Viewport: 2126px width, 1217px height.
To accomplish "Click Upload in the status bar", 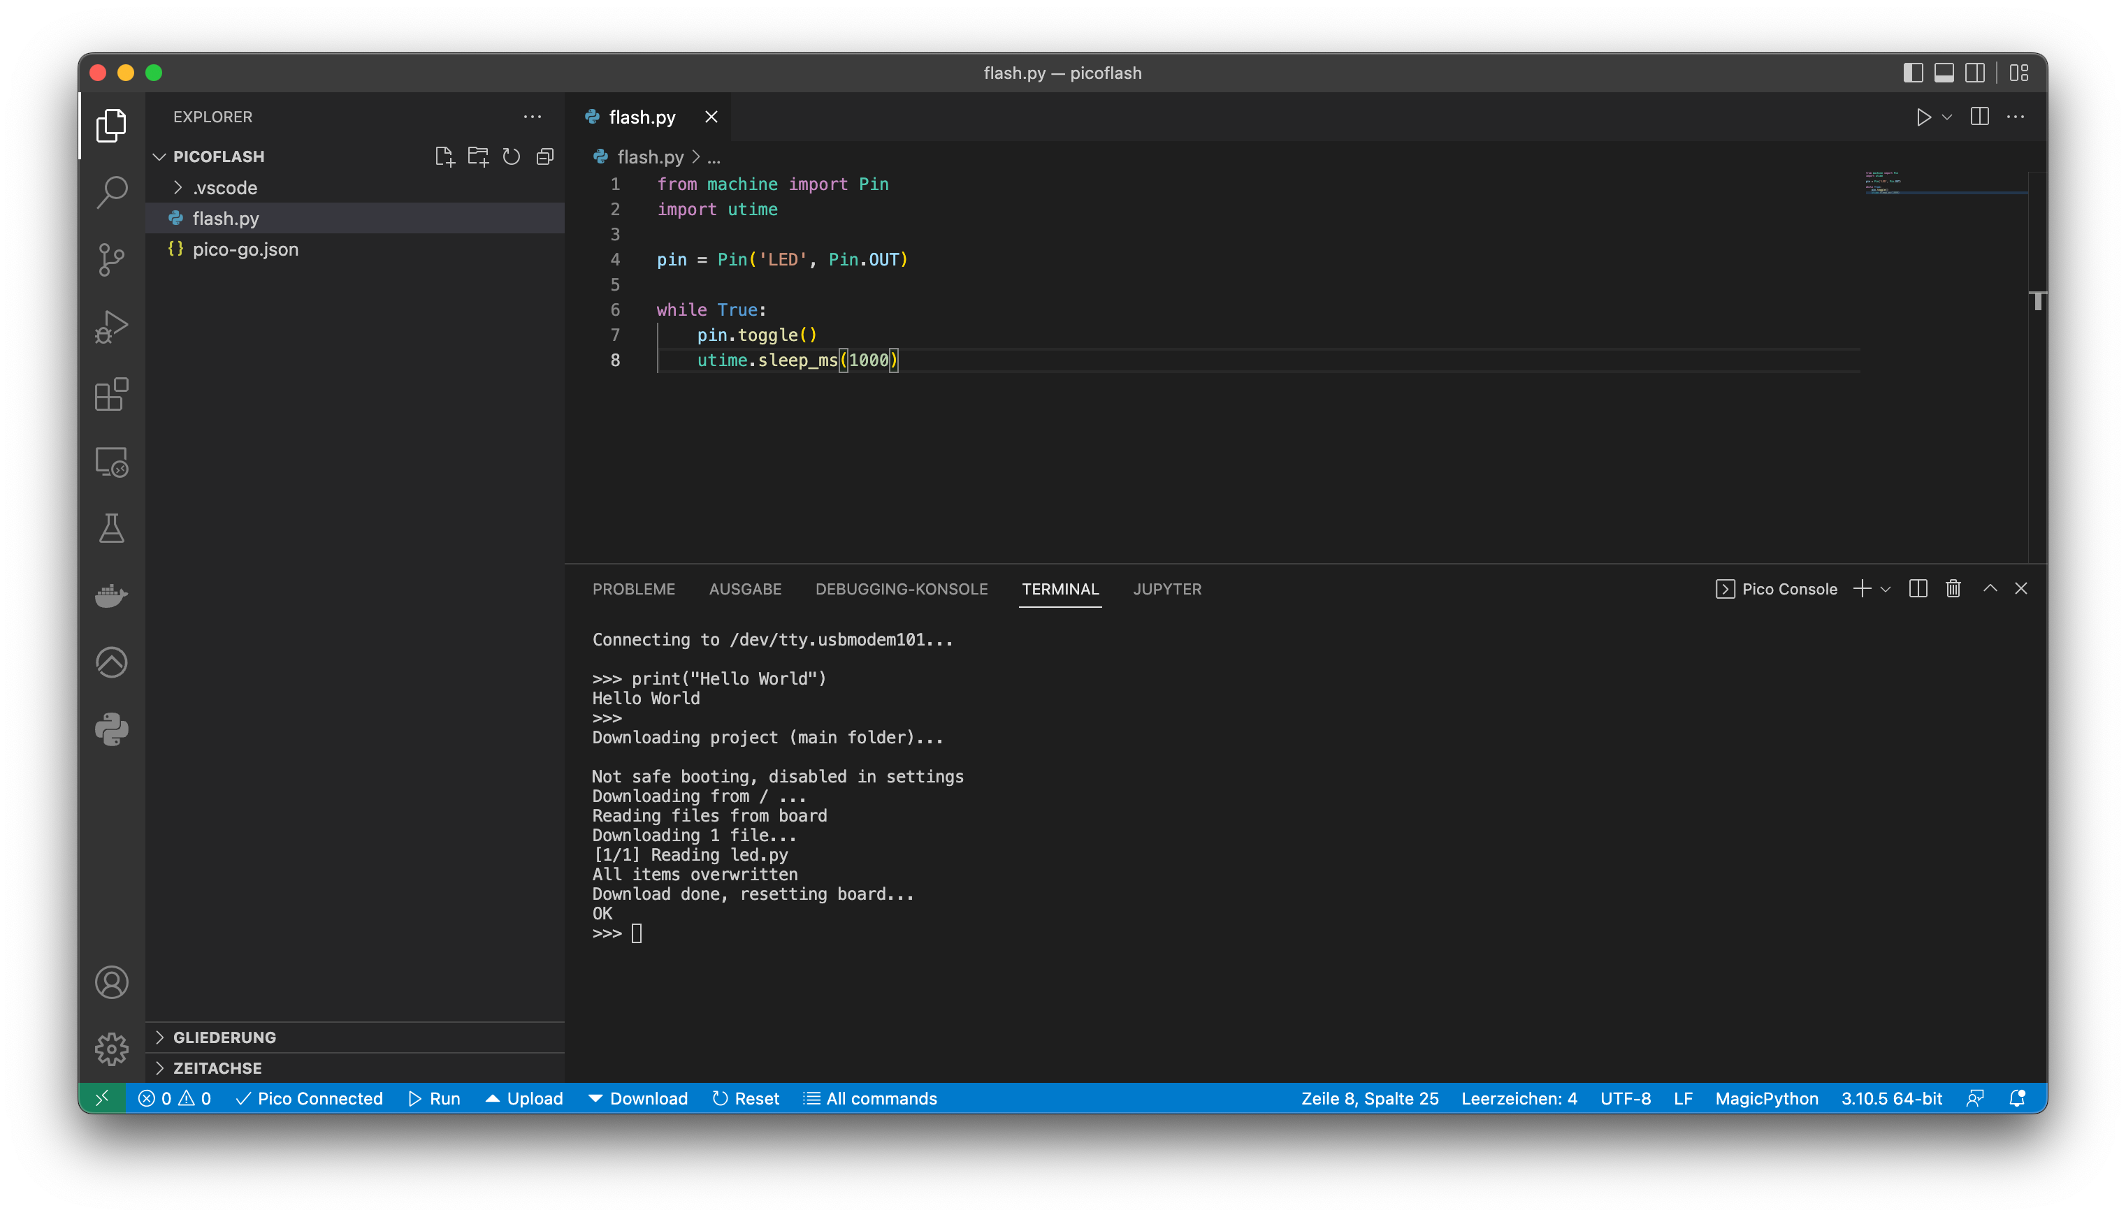I will pyautogui.click(x=524, y=1098).
